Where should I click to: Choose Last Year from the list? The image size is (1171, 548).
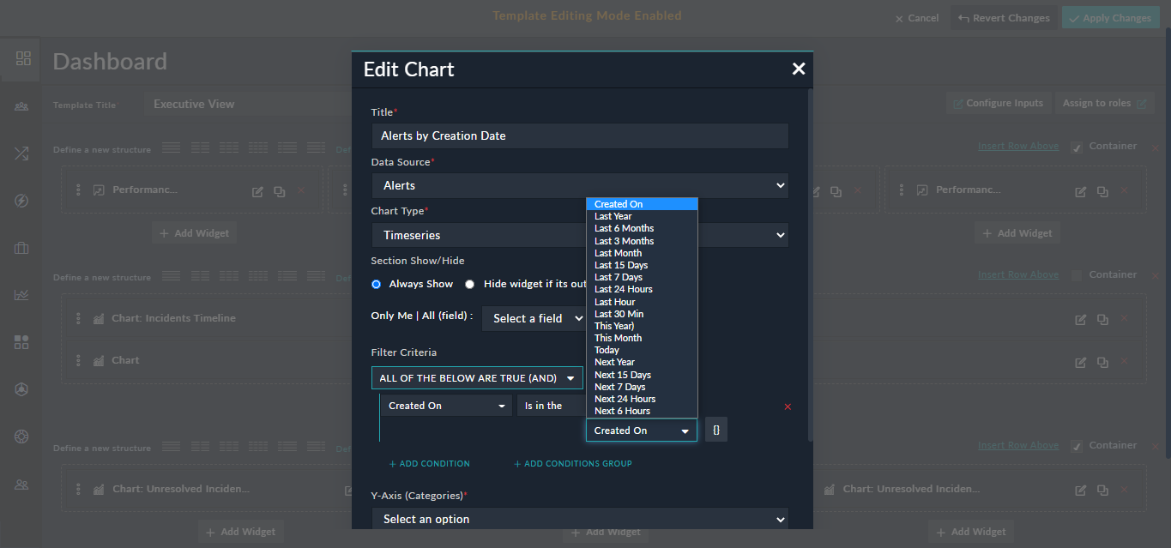click(x=642, y=216)
